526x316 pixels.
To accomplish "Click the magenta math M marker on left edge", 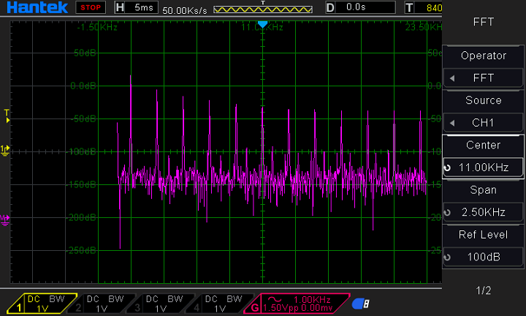I will 6,218.
